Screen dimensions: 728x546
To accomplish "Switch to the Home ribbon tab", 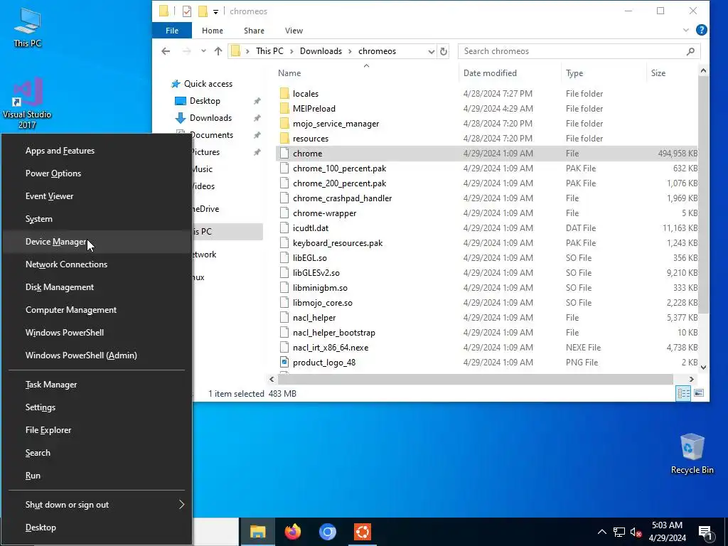I will [x=212, y=31].
